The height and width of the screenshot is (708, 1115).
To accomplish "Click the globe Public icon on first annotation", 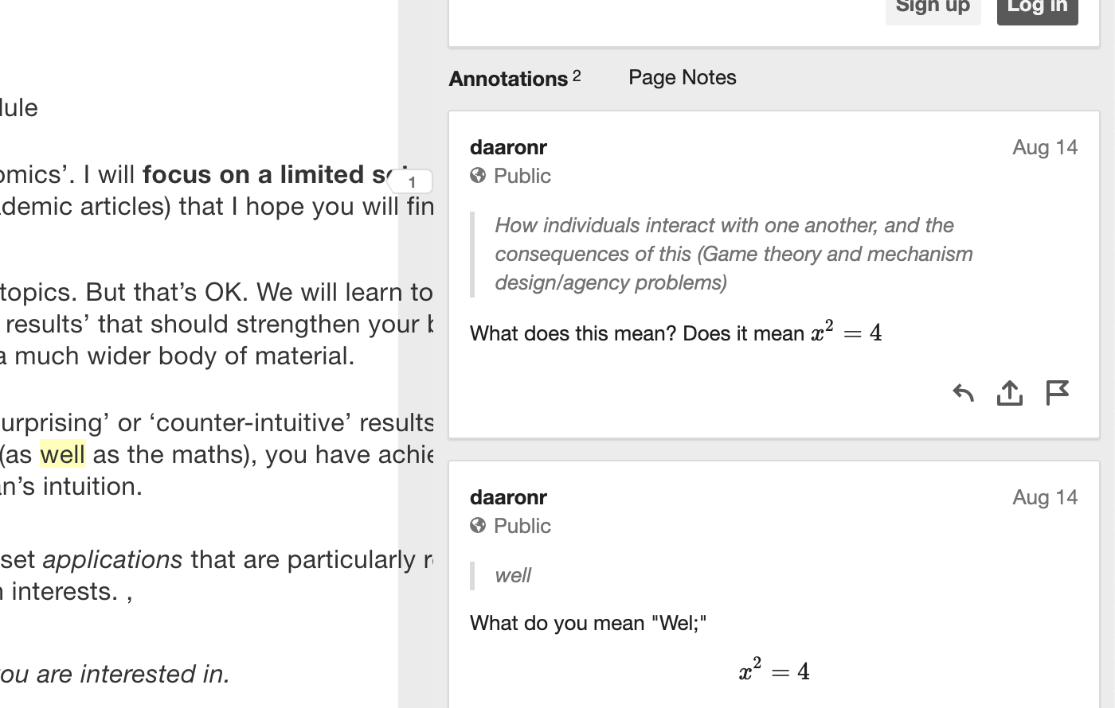I will click(478, 176).
